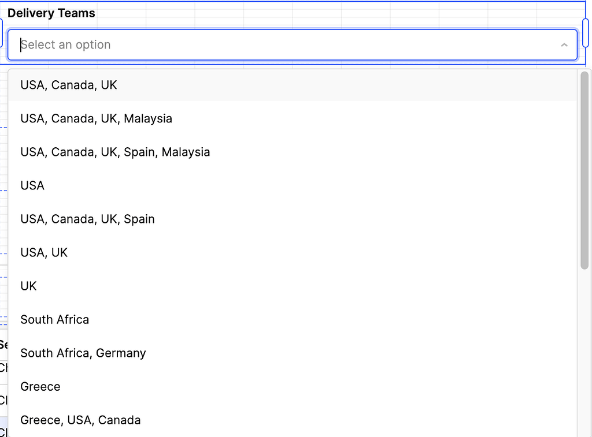Image resolution: width=592 pixels, height=437 pixels.
Task: Select the single 'USA' option
Action: 292,185
